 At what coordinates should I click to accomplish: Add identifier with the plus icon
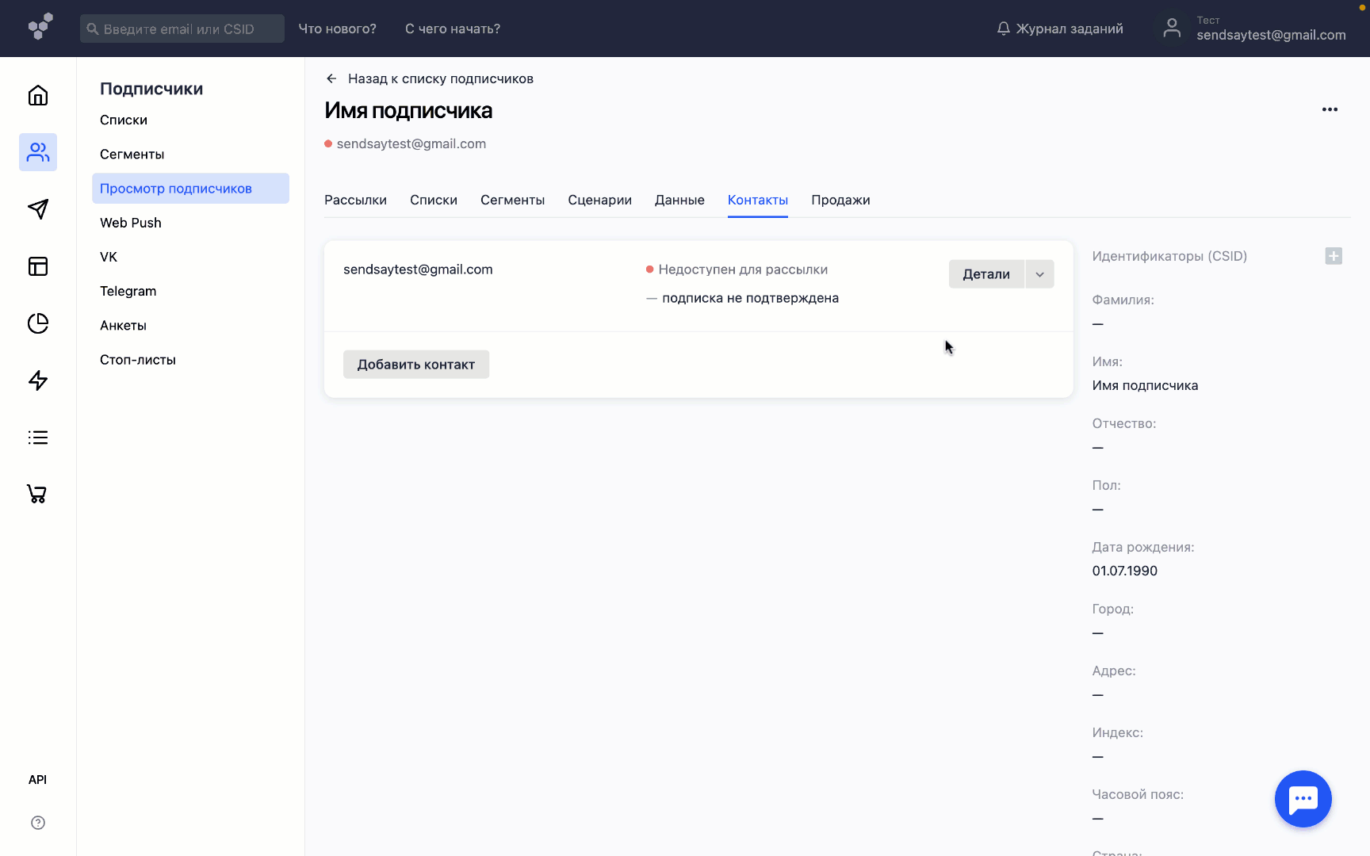coord(1334,256)
